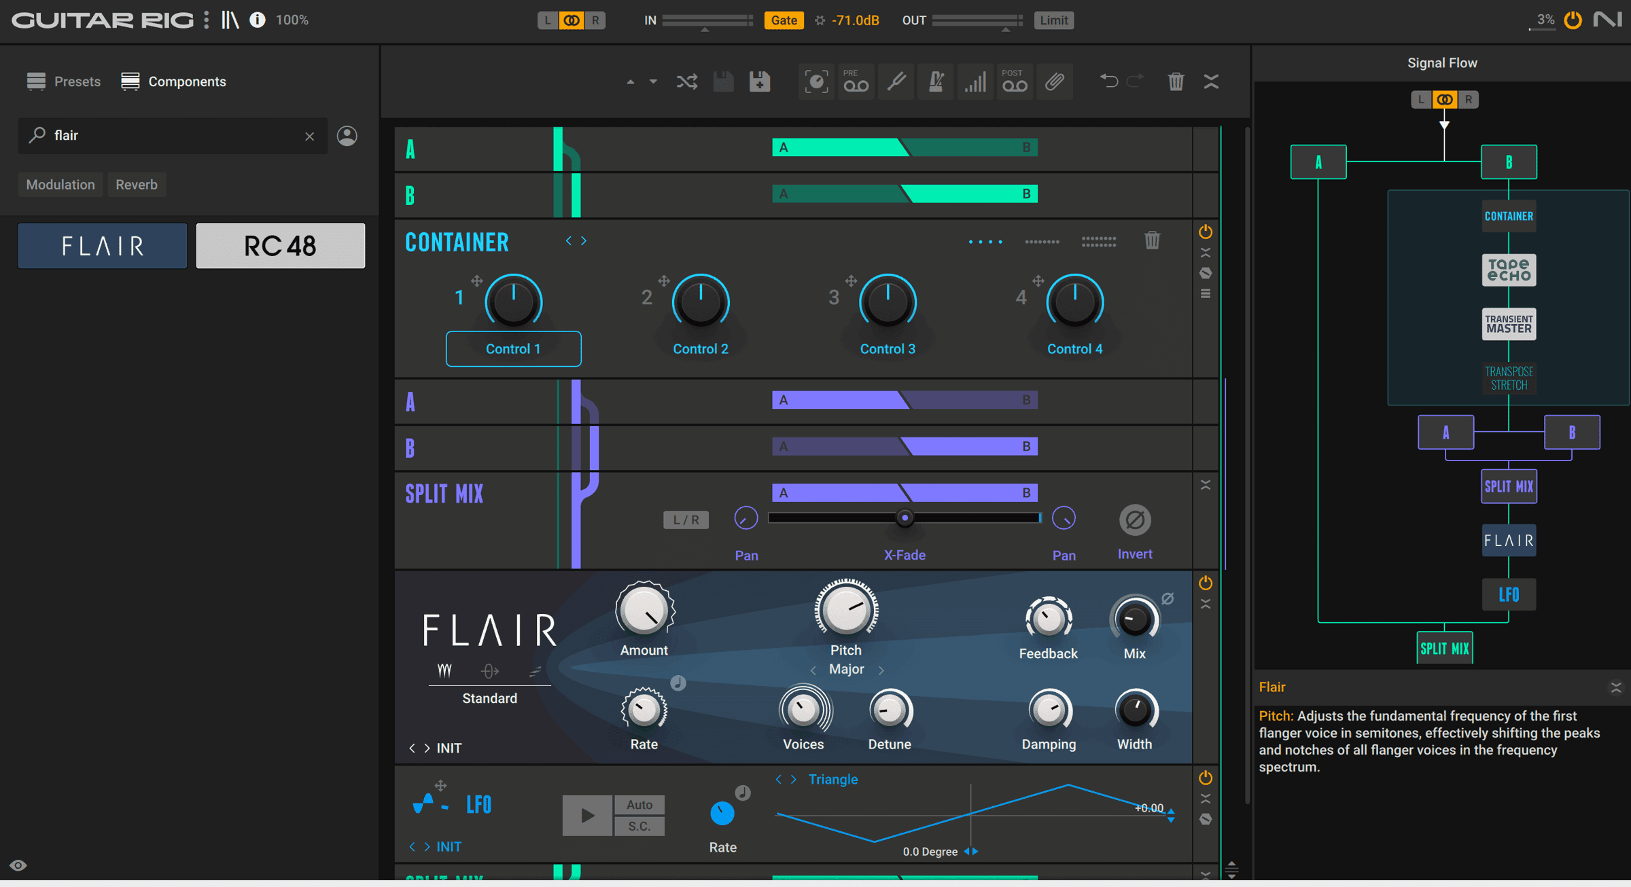The image size is (1631, 887).
Task: Toggle main Guitar Rig power button
Action: click(1573, 20)
